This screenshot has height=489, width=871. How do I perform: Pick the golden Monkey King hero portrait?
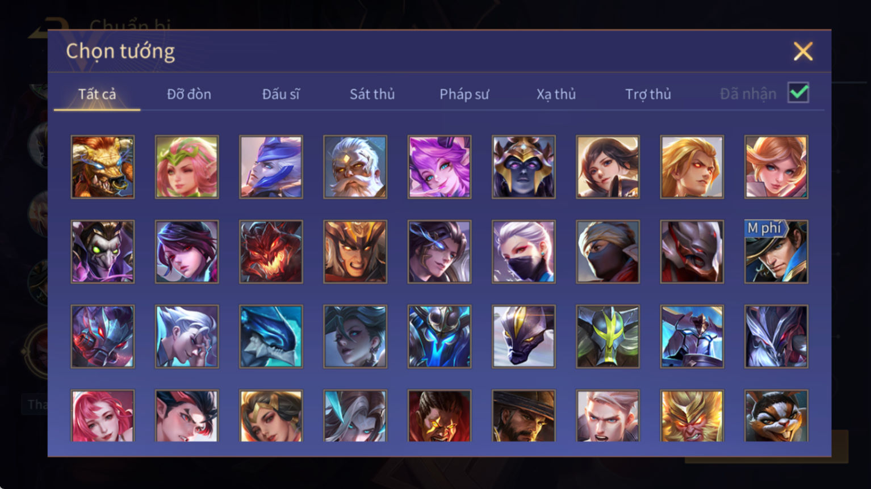[x=692, y=416]
